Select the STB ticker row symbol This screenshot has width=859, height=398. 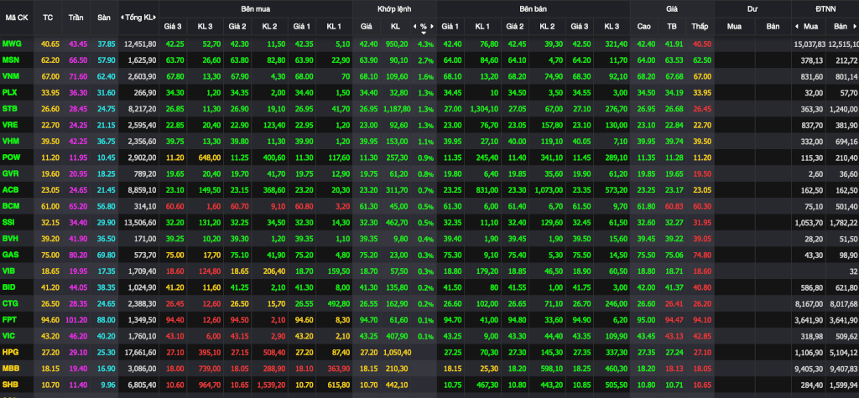tap(10, 109)
